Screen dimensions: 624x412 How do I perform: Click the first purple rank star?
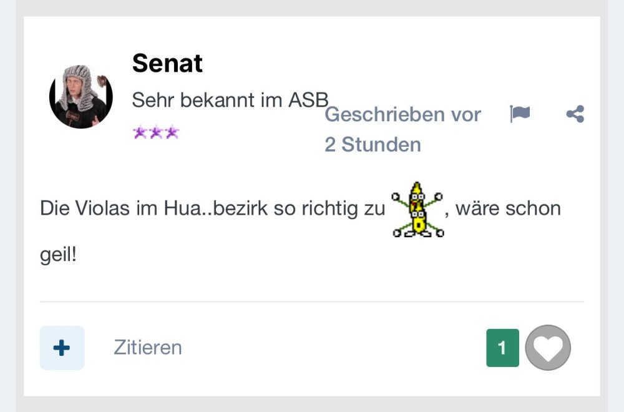point(140,132)
